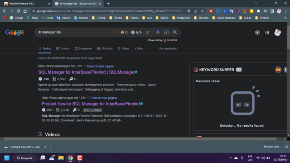
Task: Bookmark this page with the star icon
Action: point(203,11)
